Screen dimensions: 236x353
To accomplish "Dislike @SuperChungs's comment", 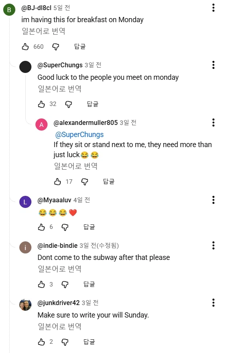I will tap(69, 104).
